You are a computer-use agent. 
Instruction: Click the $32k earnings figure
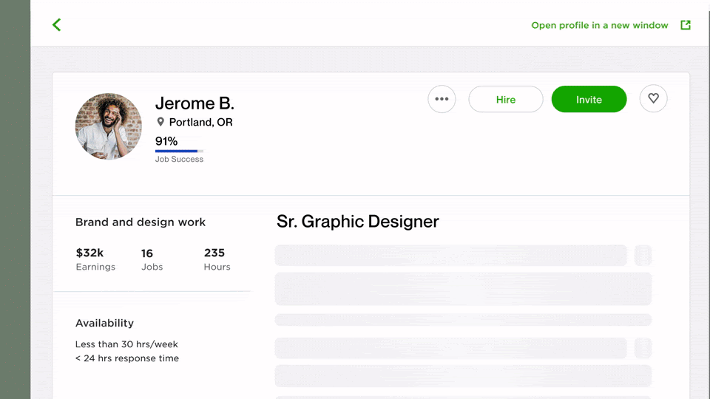(89, 253)
